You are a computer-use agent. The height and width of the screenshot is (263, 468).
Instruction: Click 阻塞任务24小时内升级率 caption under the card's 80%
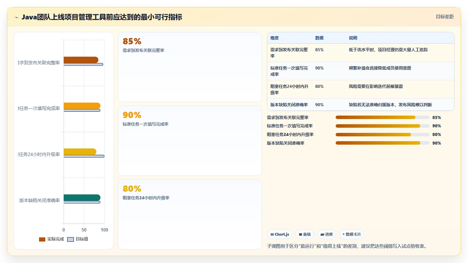[146, 198]
